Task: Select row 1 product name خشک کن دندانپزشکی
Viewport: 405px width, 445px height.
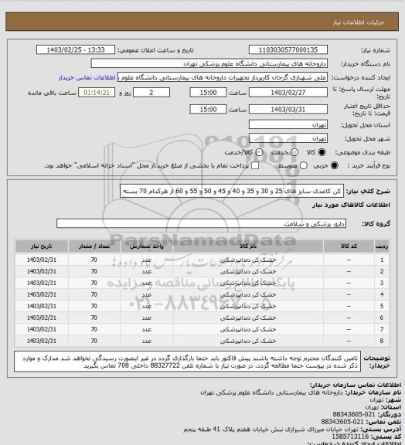Action: pos(248,260)
